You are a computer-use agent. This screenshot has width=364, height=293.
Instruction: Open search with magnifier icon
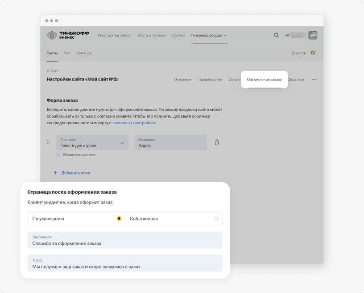pyautogui.click(x=276, y=35)
